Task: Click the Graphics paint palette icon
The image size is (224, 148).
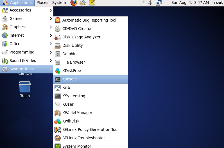Action: pyautogui.click(x=5, y=27)
